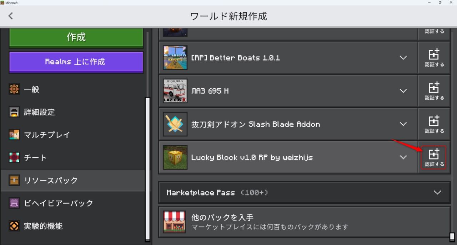Click the Better Boats pack thumbnail

[x=175, y=58]
